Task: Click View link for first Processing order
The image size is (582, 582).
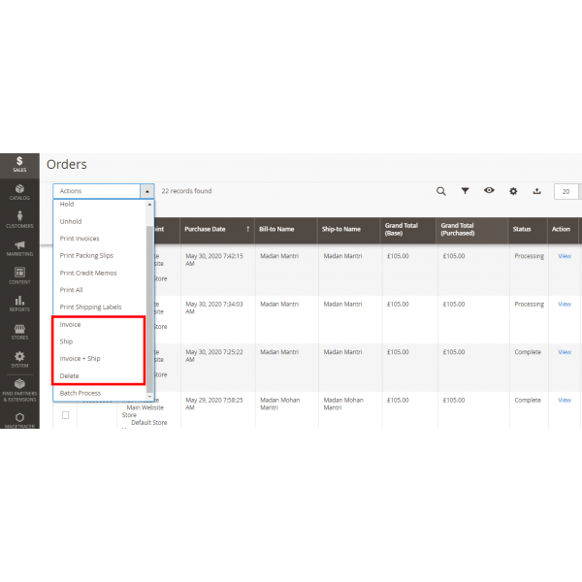Action: [x=564, y=256]
